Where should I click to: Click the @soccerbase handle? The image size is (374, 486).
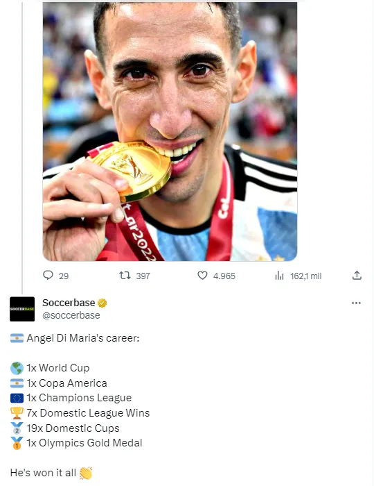[71, 315]
